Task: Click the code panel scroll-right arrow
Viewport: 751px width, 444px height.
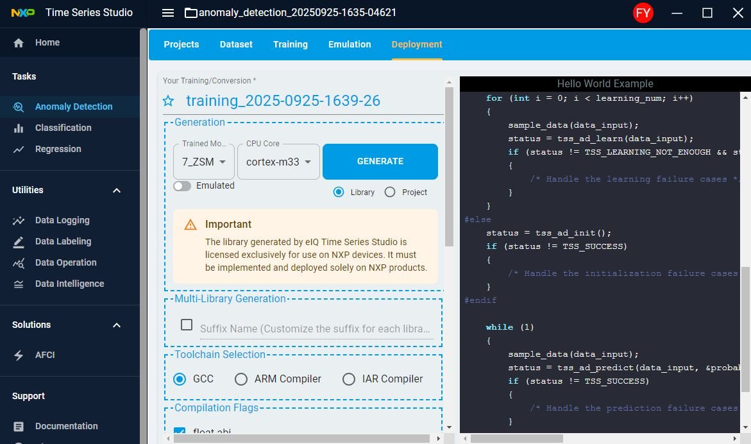Action: tap(735, 438)
